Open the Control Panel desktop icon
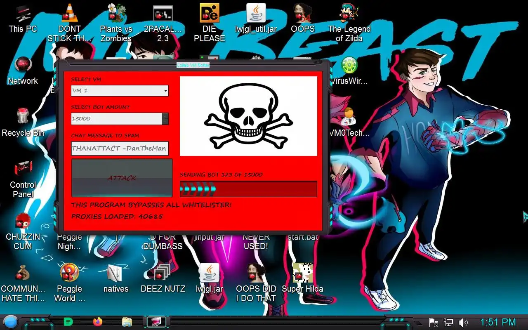The image size is (528, 330). coord(23,179)
